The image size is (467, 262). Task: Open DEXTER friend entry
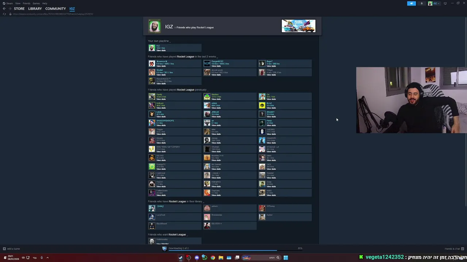click(230, 226)
